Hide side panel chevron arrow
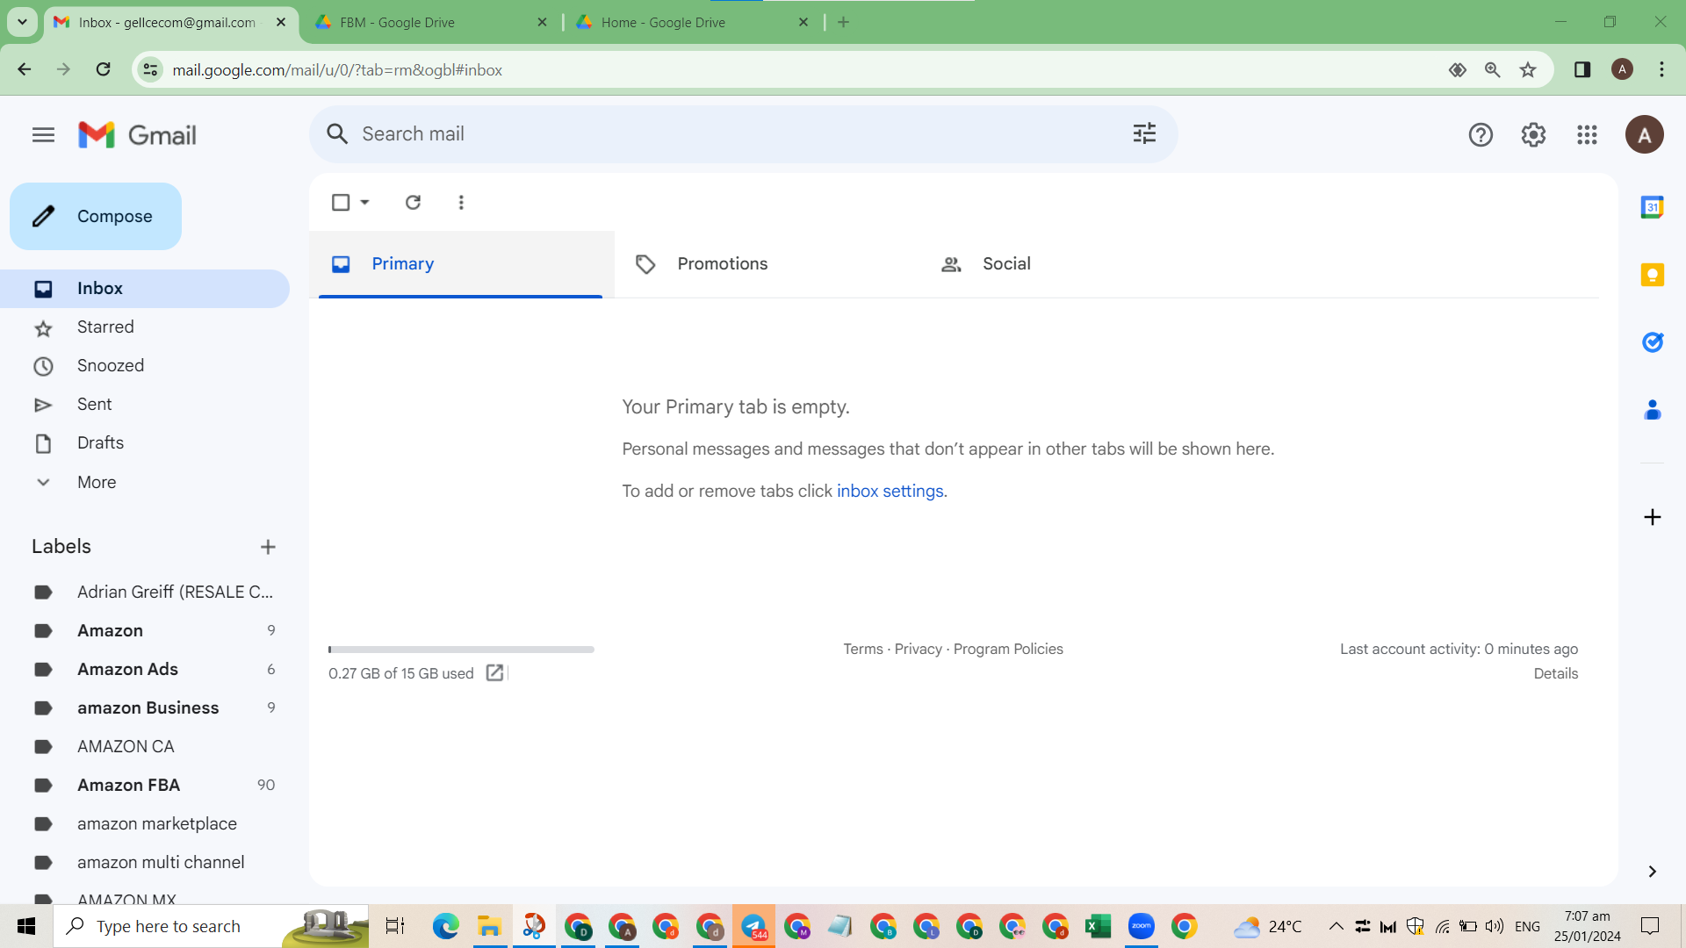Viewport: 1686px width, 948px height. (x=1652, y=872)
